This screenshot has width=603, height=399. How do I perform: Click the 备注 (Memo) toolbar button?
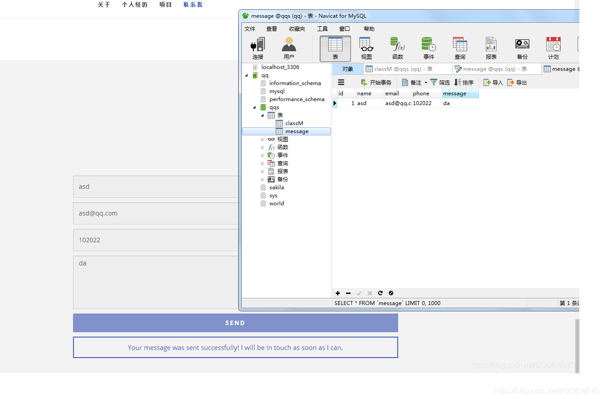[x=412, y=82]
